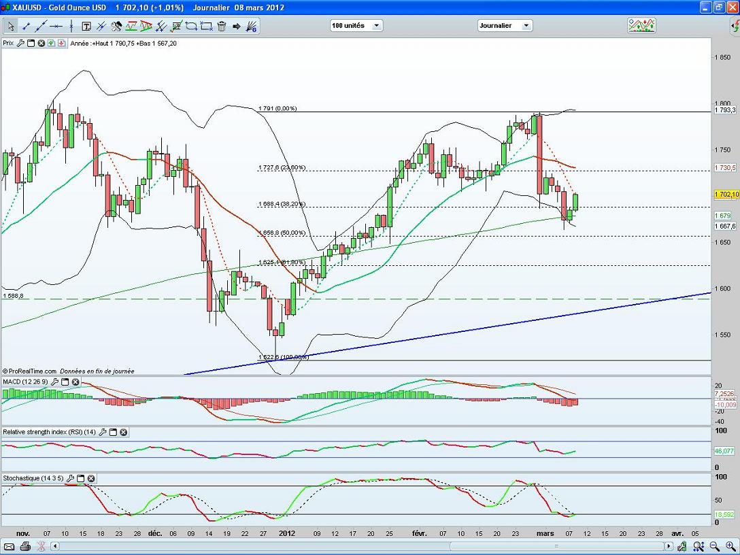The image size is (740, 555).
Task: Click the Relative strength index (RSI) label
Action: point(49,432)
